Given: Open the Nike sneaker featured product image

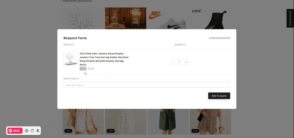Looking at the screenshot, I should pyautogui.click(x=168, y=18).
